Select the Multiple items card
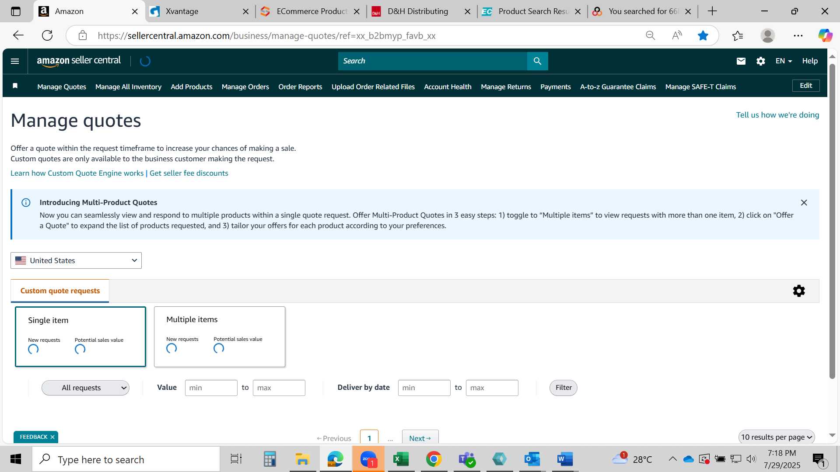This screenshot has width=840, height=472. tap(220, 337)
